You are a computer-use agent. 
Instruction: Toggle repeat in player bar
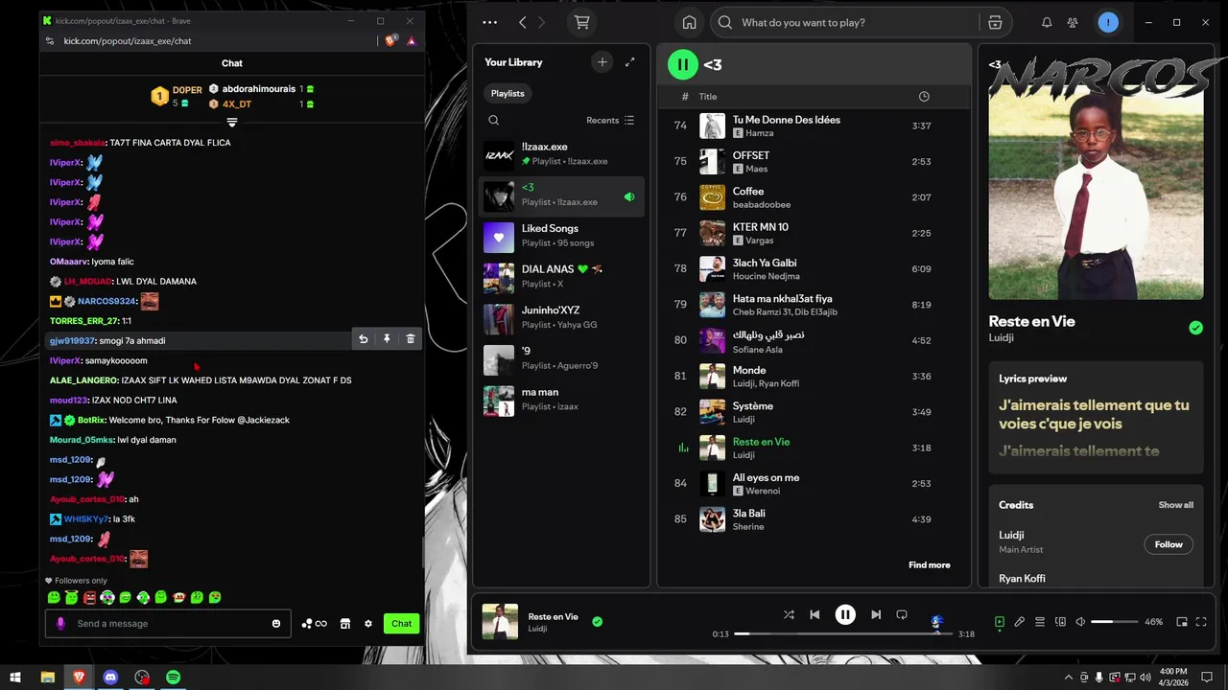(x=902, y=615)
